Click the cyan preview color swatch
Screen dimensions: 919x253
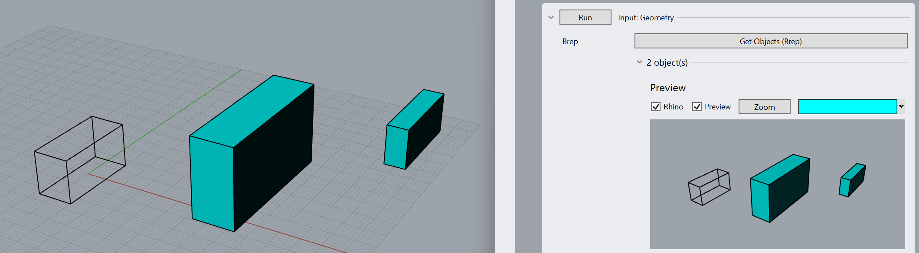tap(847, 106)
